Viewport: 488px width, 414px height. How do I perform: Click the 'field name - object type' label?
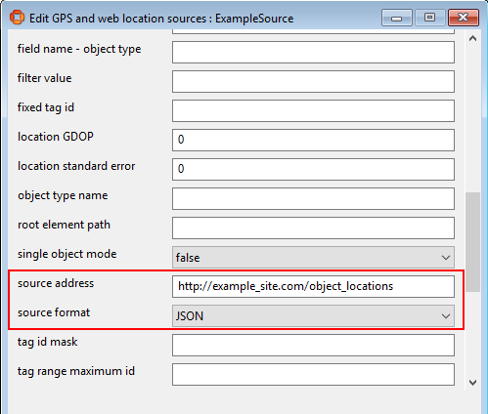click(79, 49)
